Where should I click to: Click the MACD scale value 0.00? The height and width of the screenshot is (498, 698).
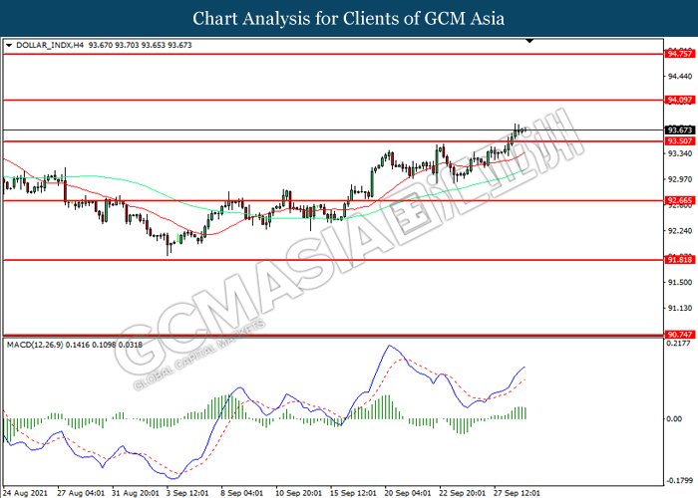(x=675, y=419)
